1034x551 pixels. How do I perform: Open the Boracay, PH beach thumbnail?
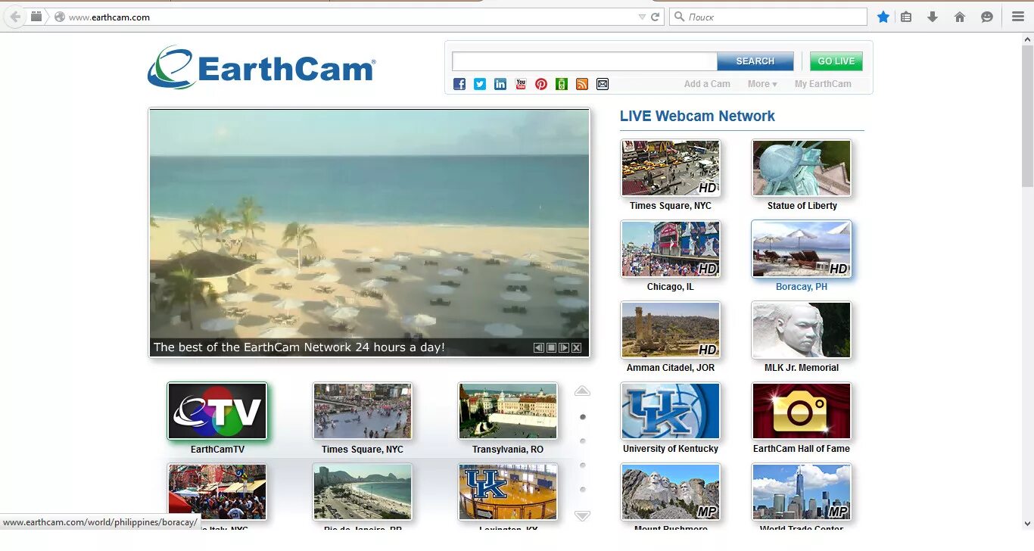(802, 249)
